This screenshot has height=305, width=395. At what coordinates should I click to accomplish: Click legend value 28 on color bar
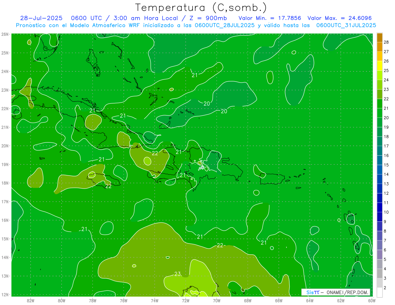pyautogui.click(x=386, y=42)
